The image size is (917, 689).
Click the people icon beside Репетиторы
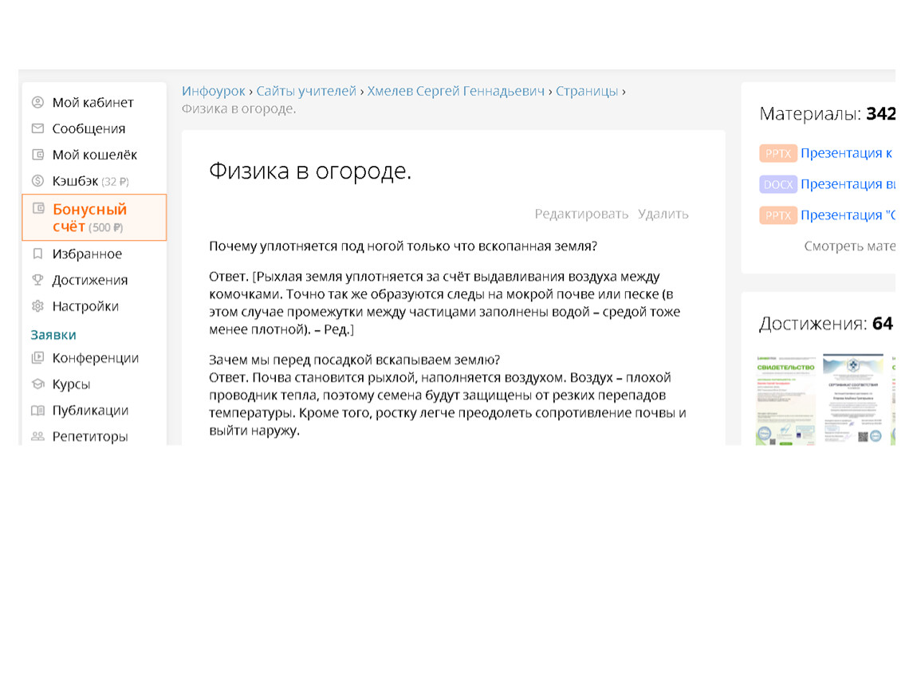pyautogui.click(x=37, y=435)
